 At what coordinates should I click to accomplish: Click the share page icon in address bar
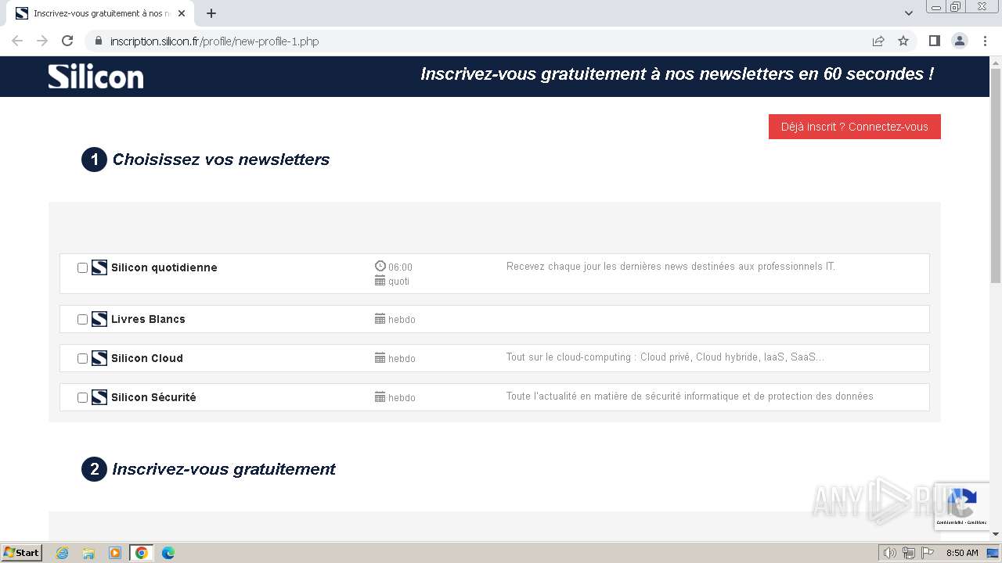878,41
